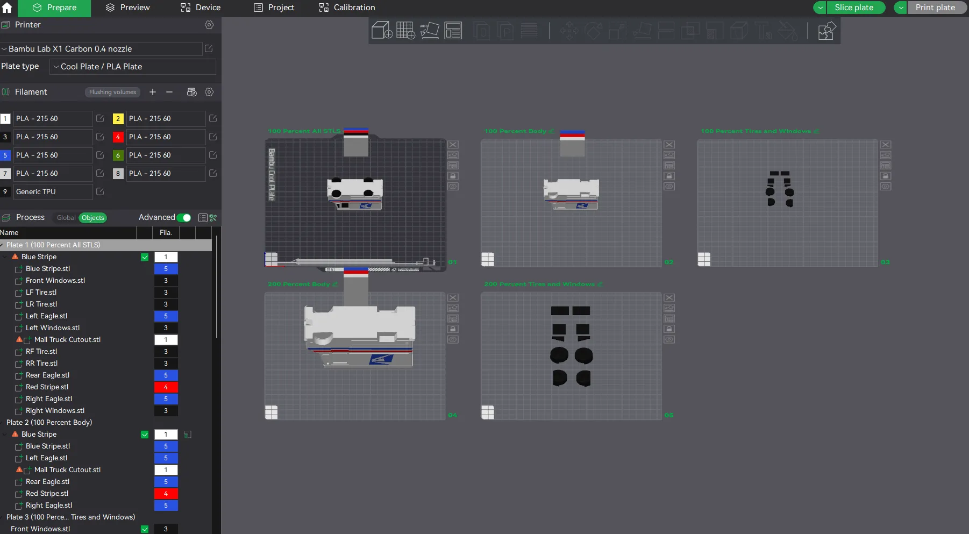Edit the Generic TPU filament preset
969x534 pixels.
pyautogui.click(x=100, y=191)
